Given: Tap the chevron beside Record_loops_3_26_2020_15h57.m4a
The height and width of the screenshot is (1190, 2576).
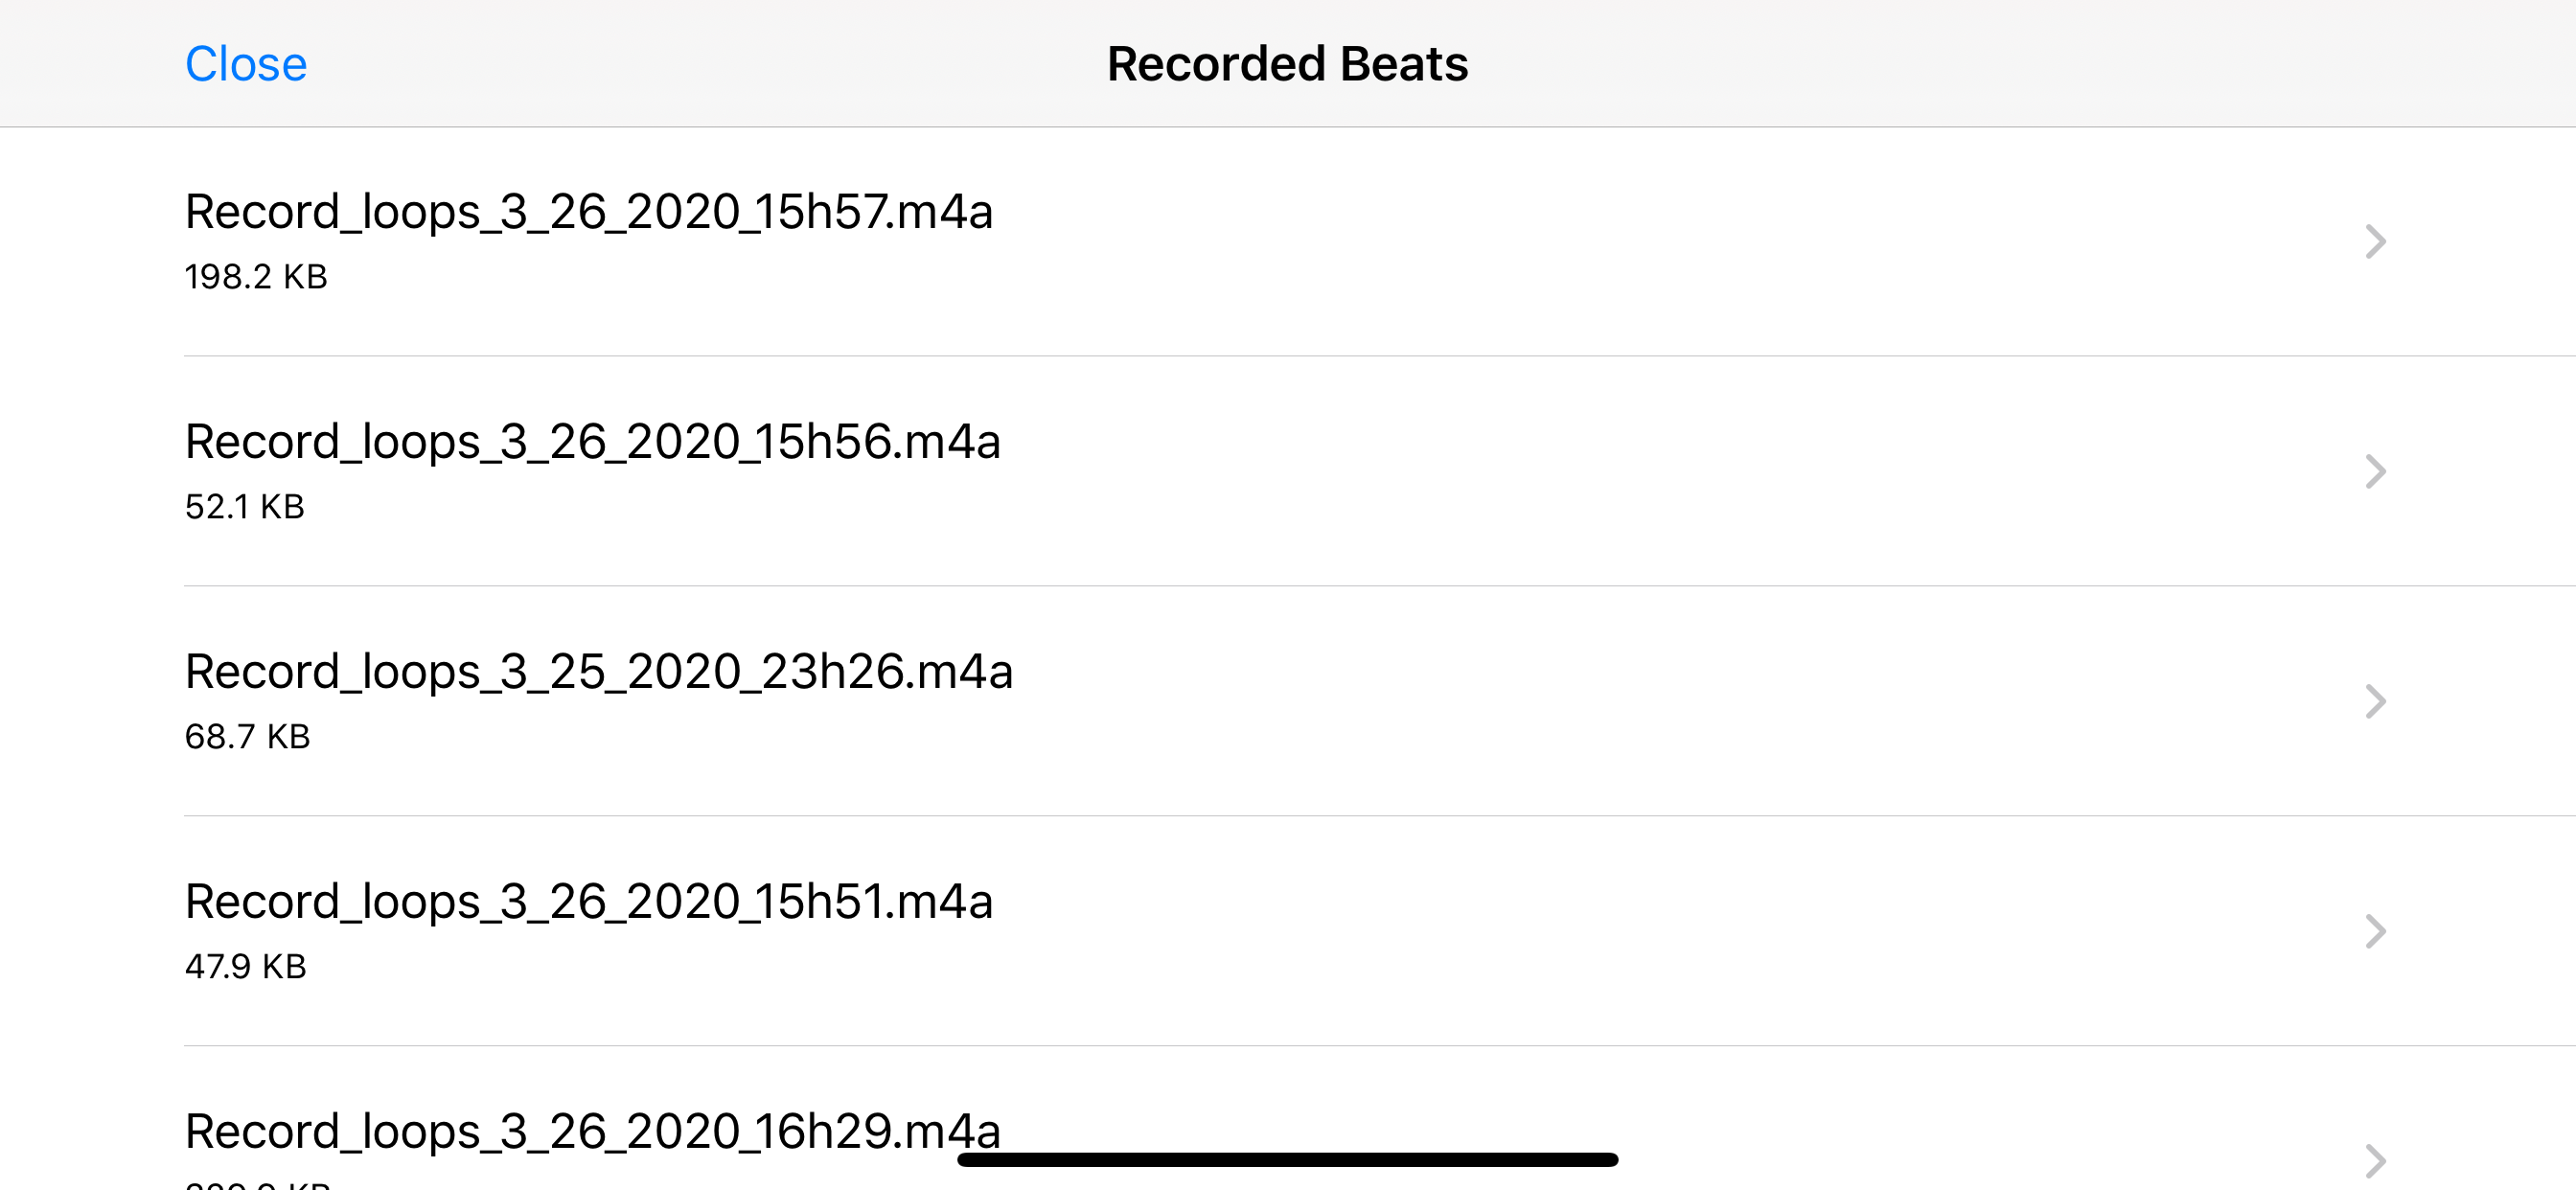Looking at the screenshot, I should coord(2375,241).
